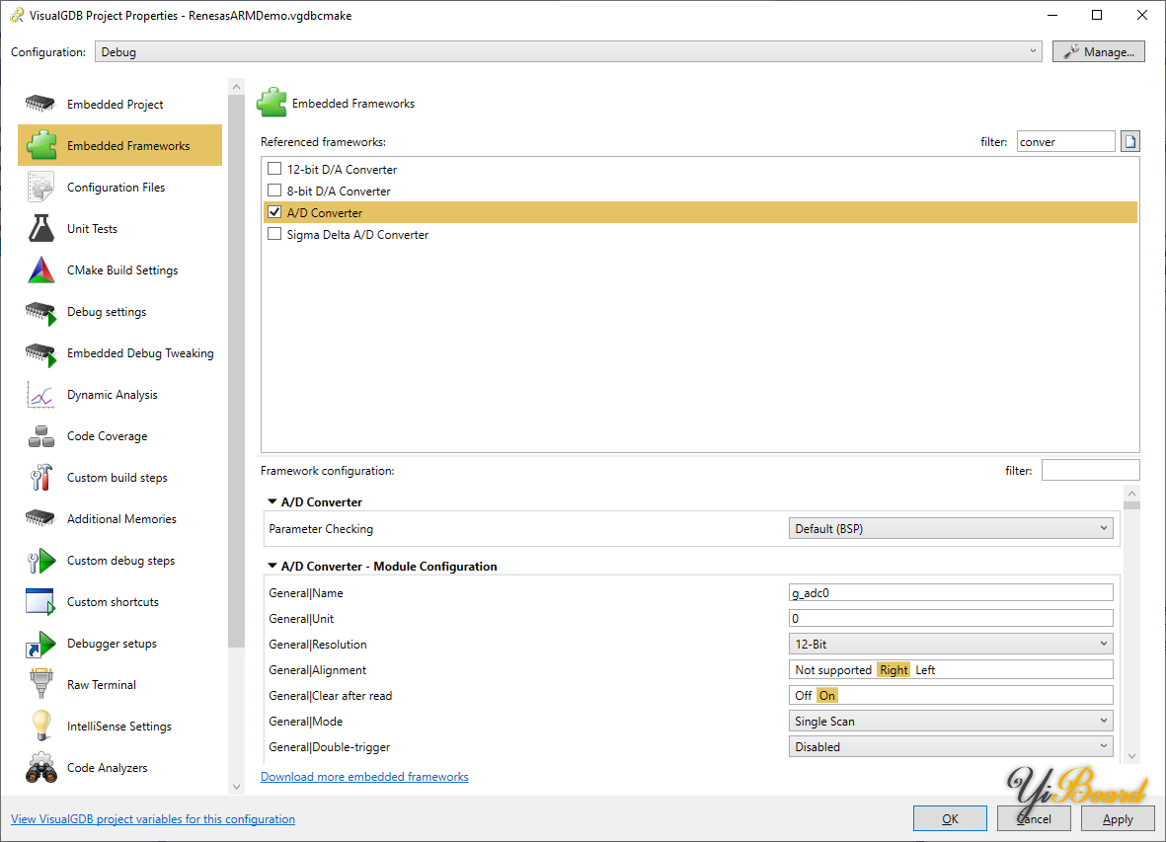Open the IntelliSense Settings lightbulb icon
This screenshot has width=1166, height=842.
click(40, 727)
